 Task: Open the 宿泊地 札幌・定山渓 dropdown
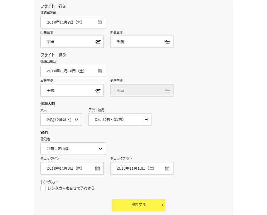click(x=73, y=149)
